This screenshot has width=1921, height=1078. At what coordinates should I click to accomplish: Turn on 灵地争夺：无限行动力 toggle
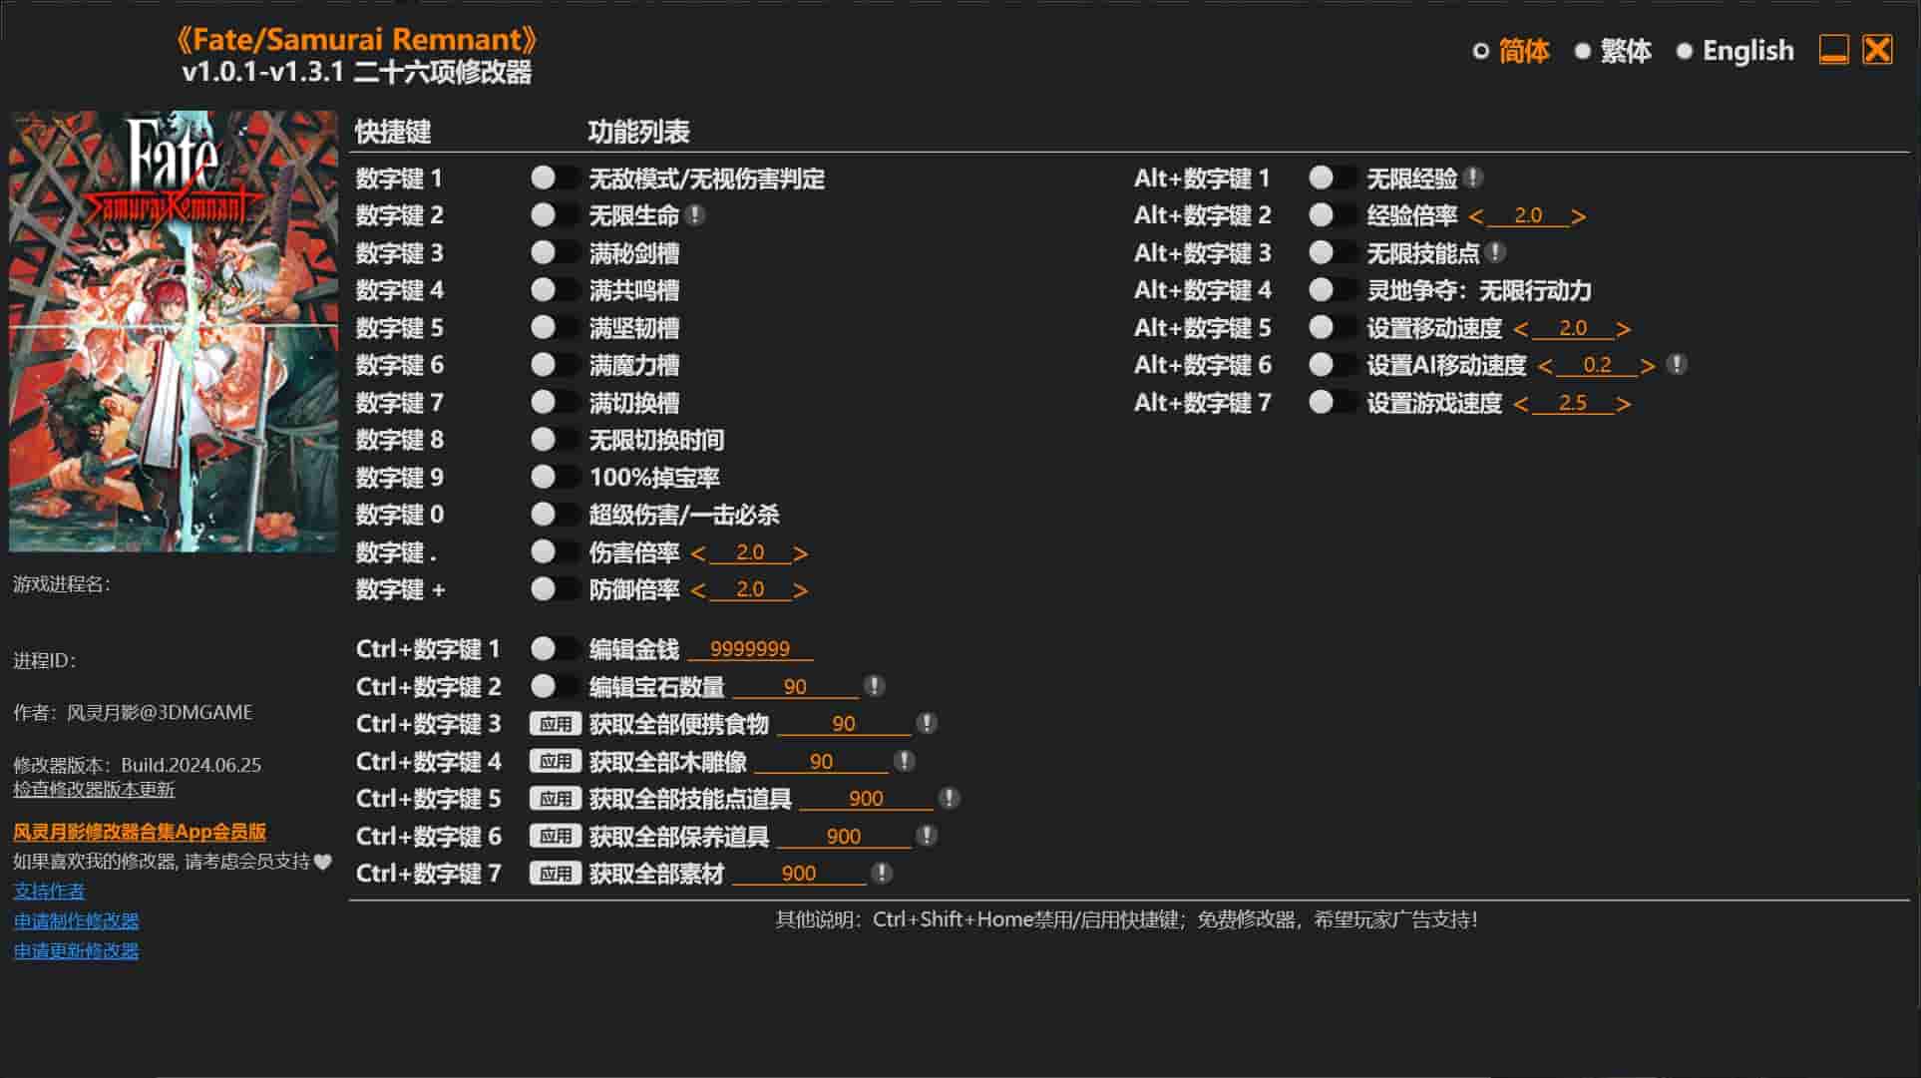tap(1332, 290)
